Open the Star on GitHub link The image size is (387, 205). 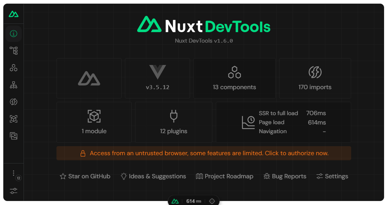pyautogui.click(x=85, y=176)
